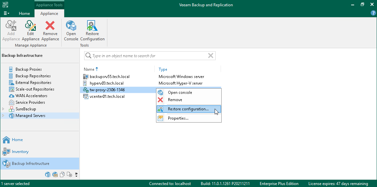This screenshot has width=377, height=187.
Task: Click the Microsoft Hyper-V server type cell
Action: (180, 83)
